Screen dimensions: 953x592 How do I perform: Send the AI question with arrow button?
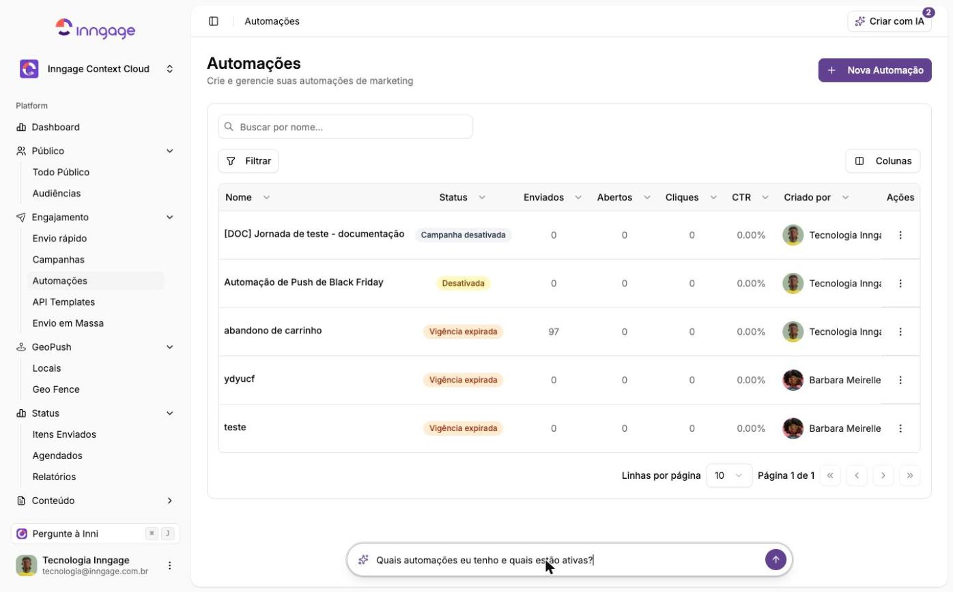point(776,560)
